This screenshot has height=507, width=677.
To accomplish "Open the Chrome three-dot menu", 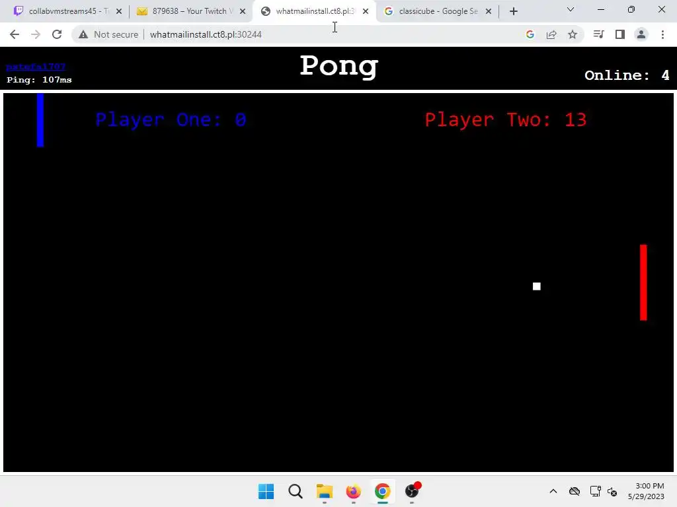I will pos(662,34).
